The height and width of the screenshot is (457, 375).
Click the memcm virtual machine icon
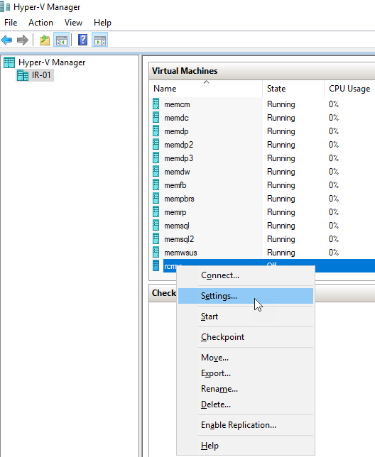(156, 104)
